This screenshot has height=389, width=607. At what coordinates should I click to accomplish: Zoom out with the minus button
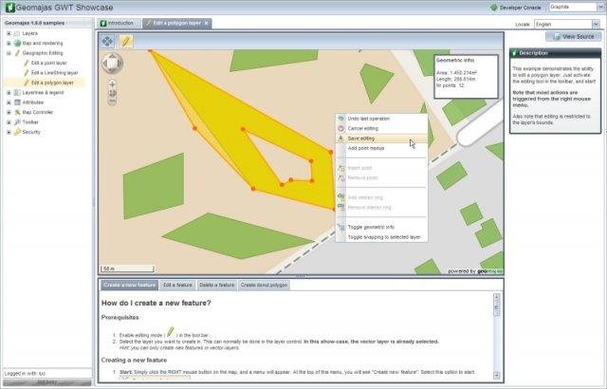point(112,102)
